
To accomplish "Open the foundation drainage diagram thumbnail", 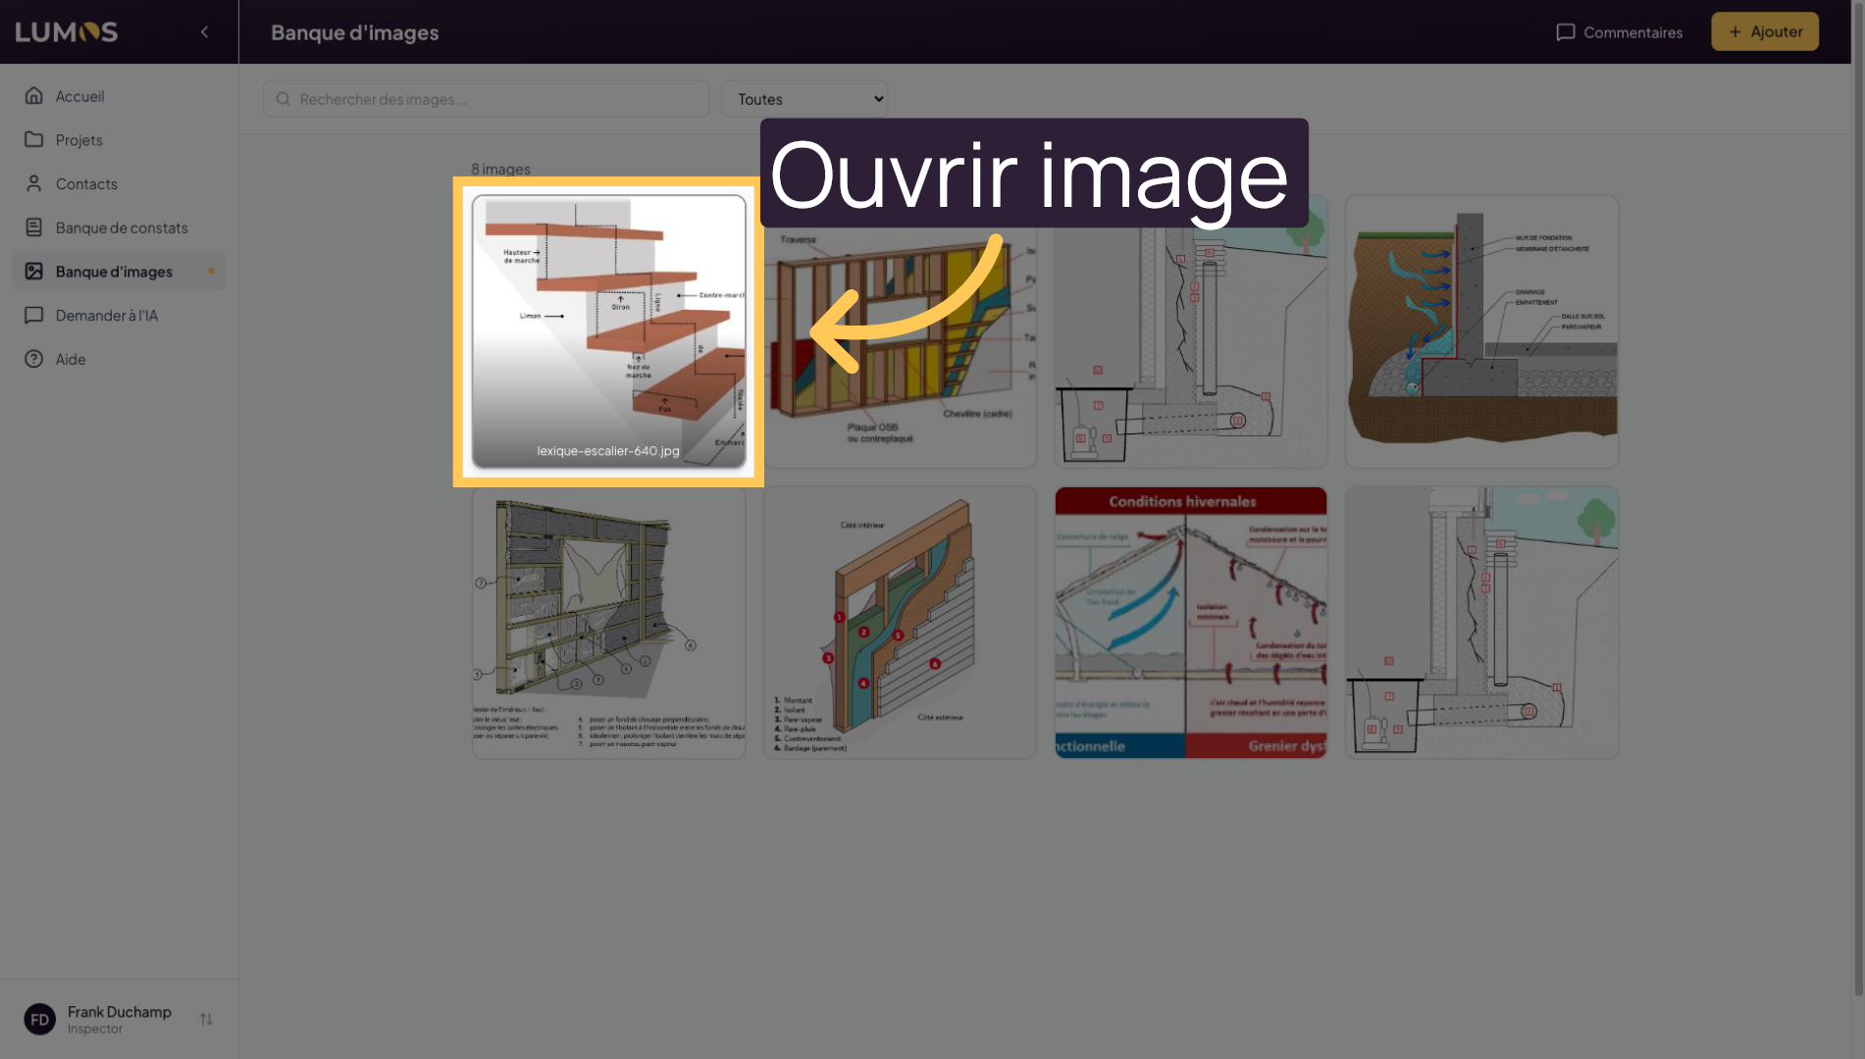I will [1480, 331].
